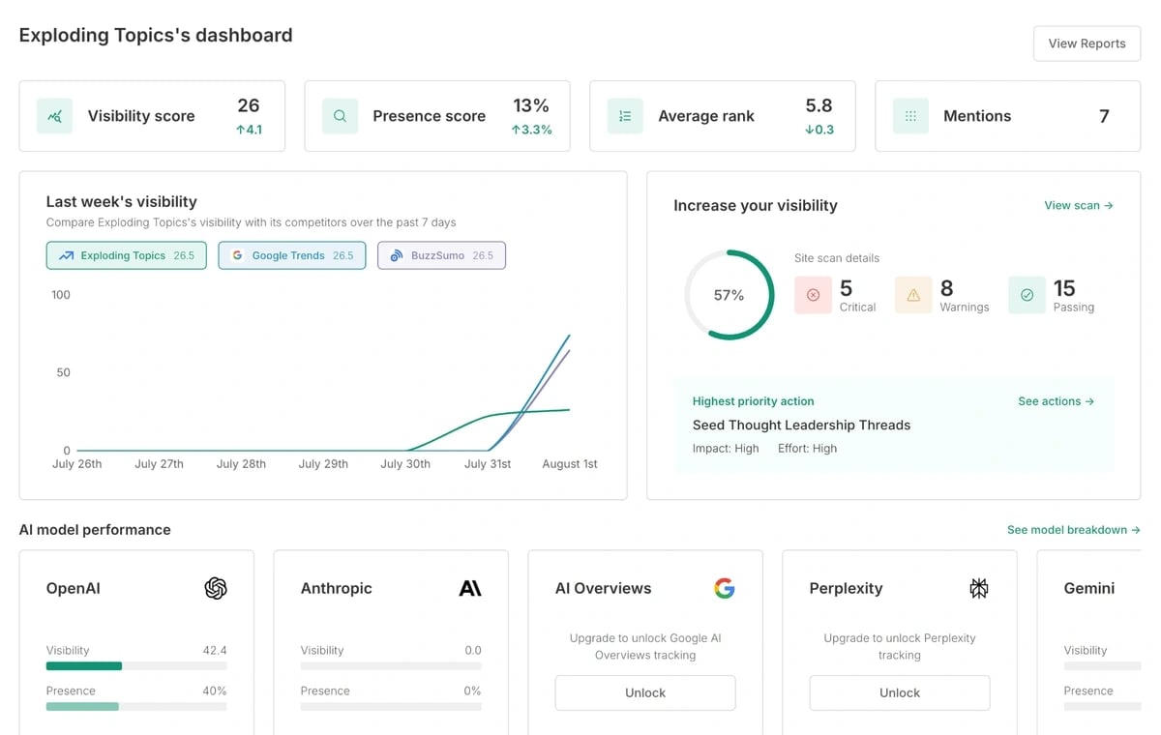Toggle the Exploding Topics chart series

[127, 255]
